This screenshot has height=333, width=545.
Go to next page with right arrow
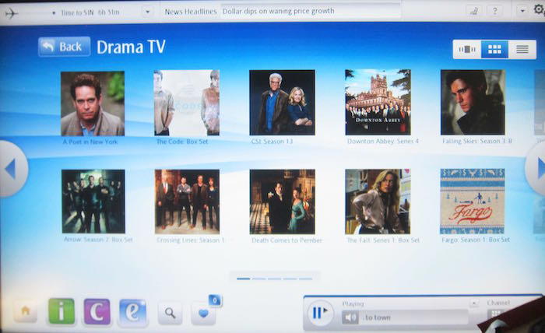point(537,168)
